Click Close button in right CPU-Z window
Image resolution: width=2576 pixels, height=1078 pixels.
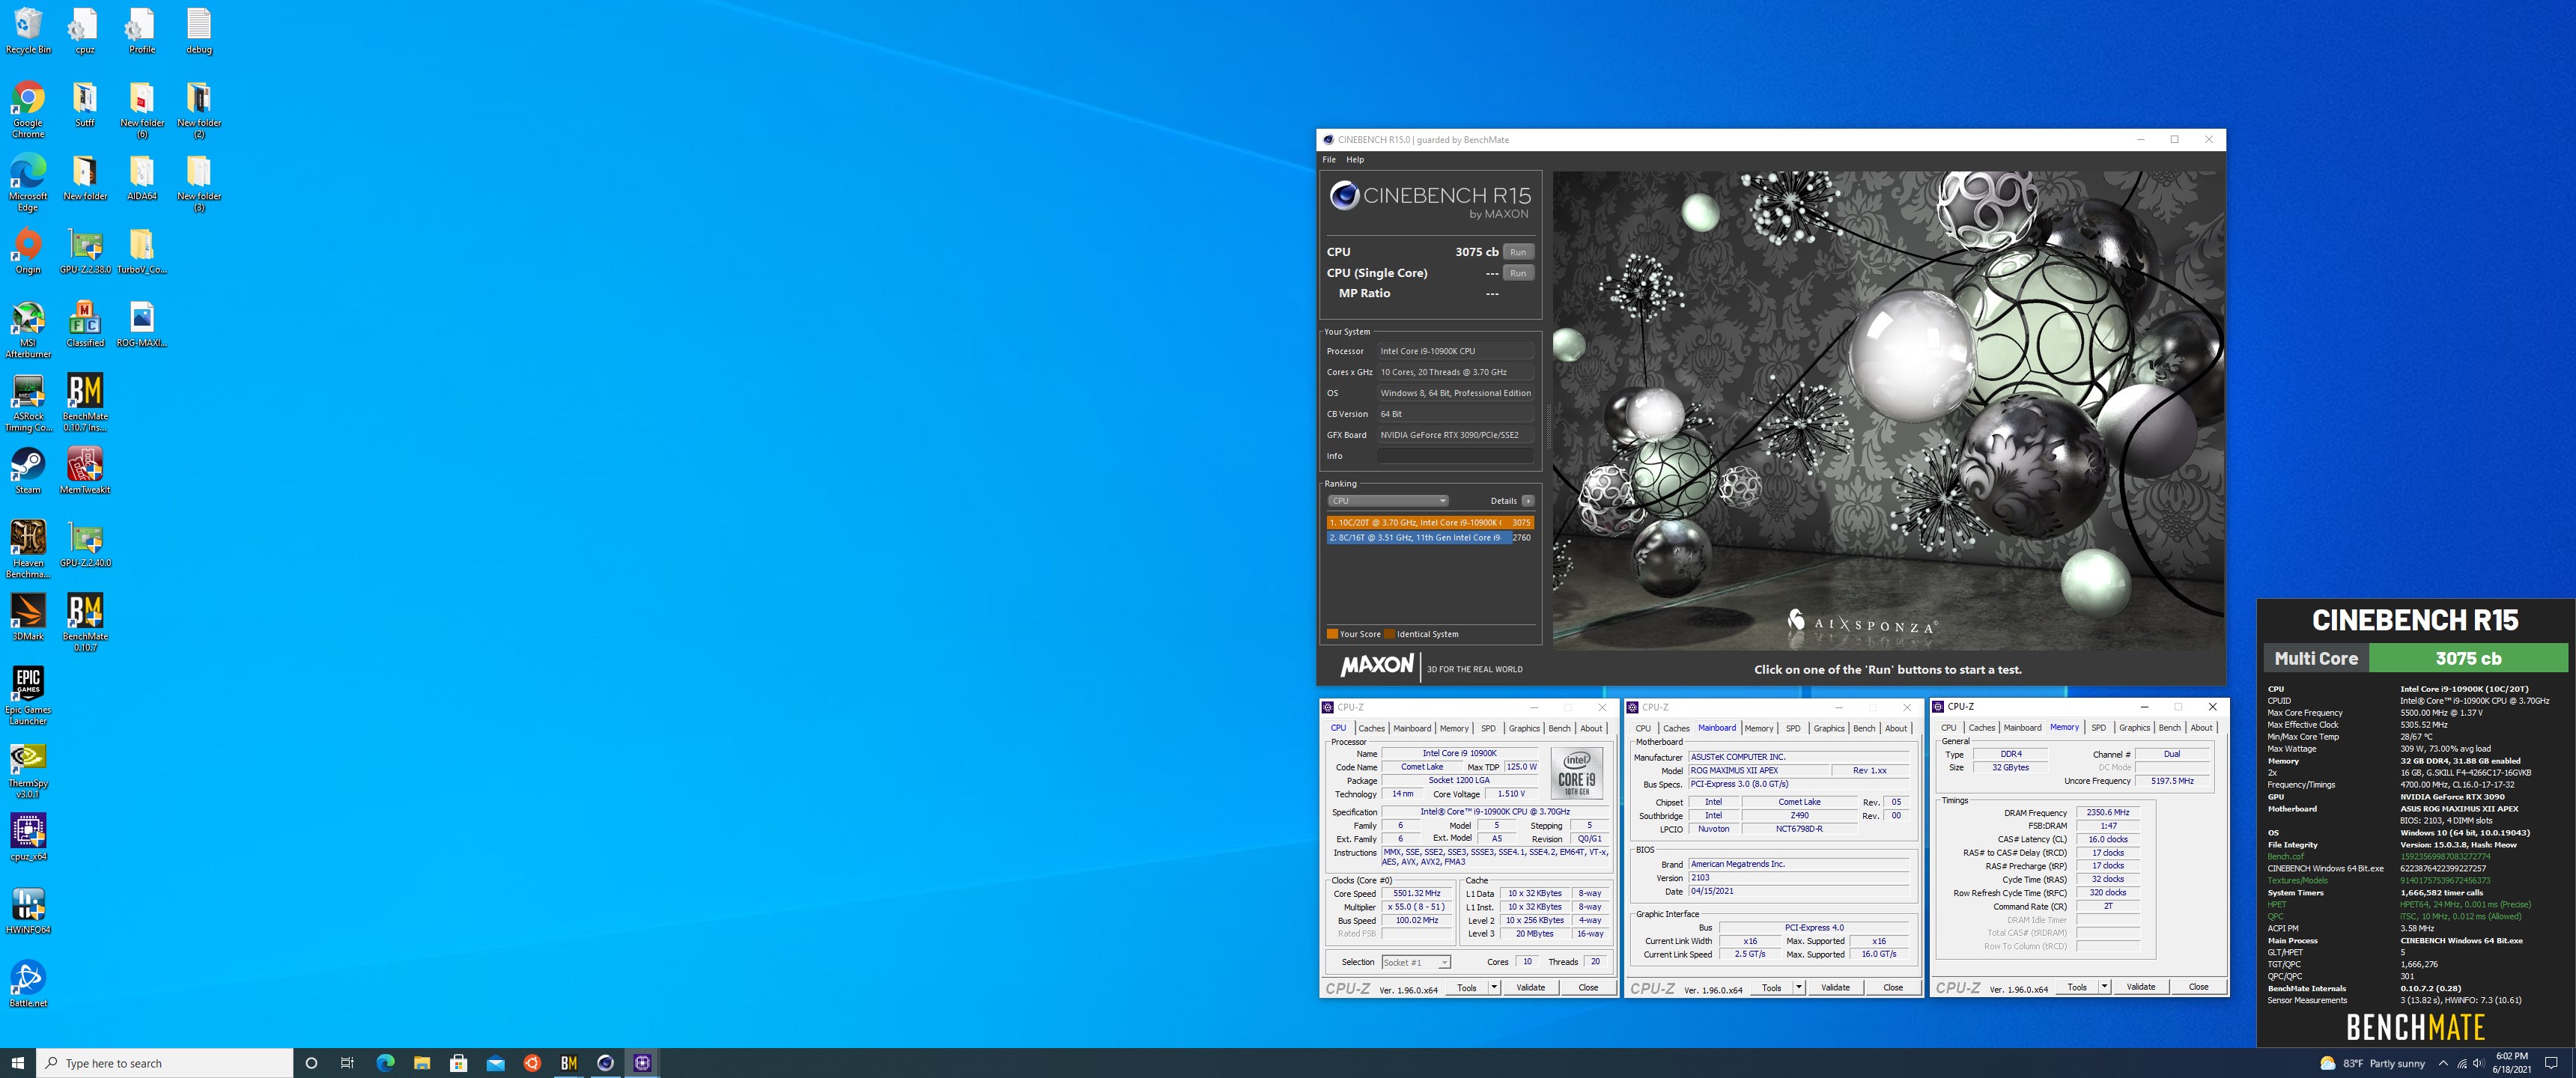(x=2198, y=987)
